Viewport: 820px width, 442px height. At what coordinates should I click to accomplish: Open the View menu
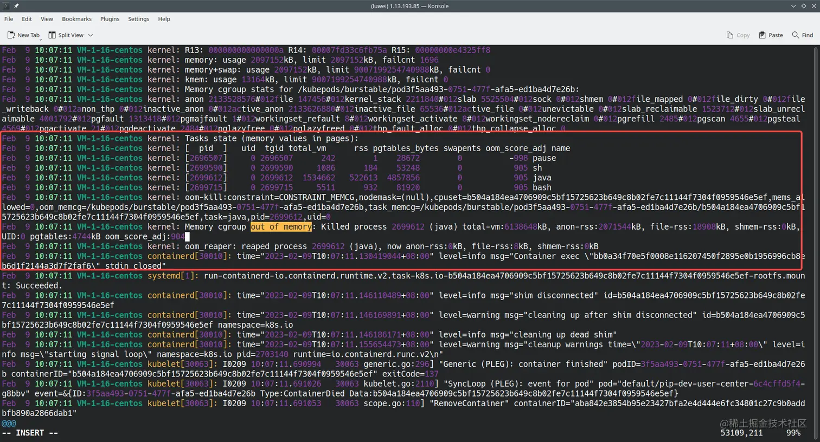[x=47, y=19]
